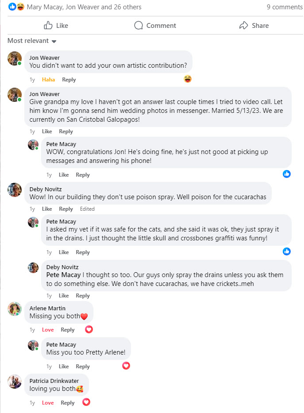Open Deby Novitz's profile from her name
This screenshot has width=304, height=413.
[46, 189]
